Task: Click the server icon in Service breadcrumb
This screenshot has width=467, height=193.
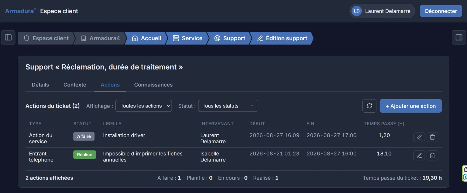Action: pos(176,38)
